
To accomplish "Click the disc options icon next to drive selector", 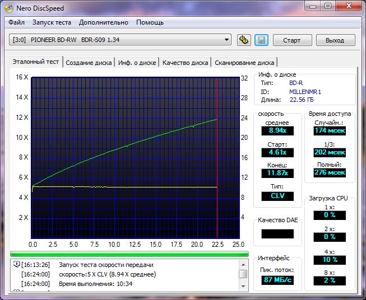I will pos(244,40).
